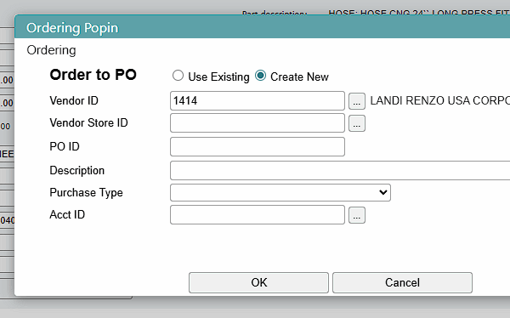Click the Description label
Viewport: 510px width, 318px height.
click(x=77, y=170)
